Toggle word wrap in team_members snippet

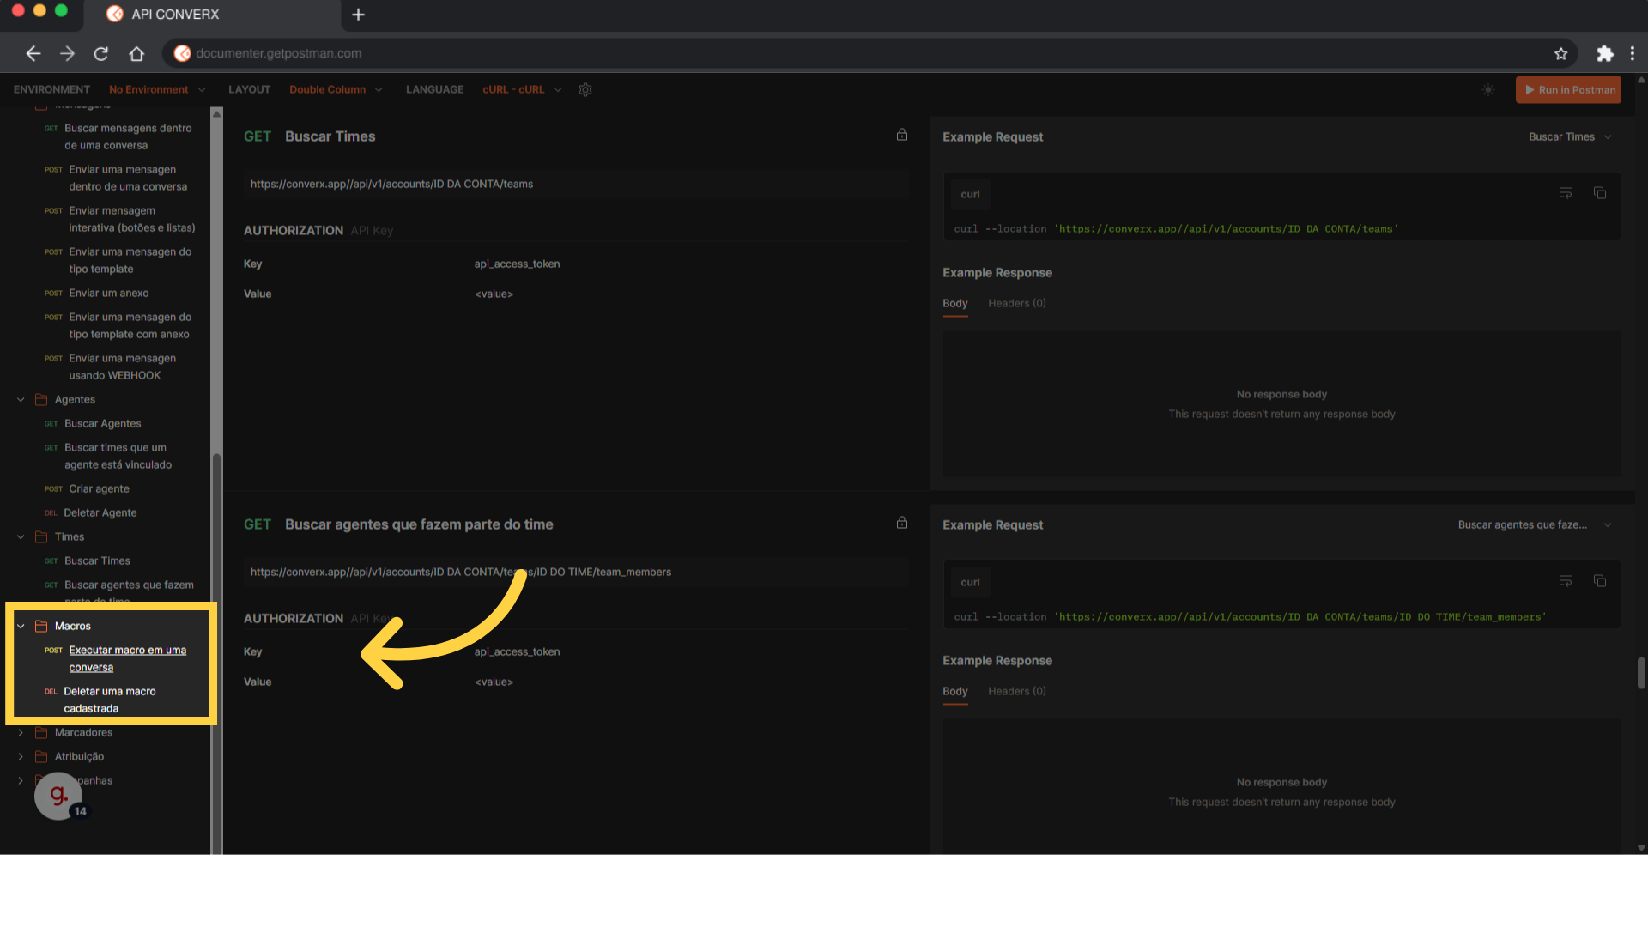tap(1566, 581)
